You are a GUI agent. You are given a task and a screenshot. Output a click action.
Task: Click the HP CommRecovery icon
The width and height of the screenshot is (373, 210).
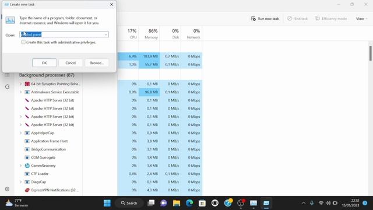click(27, 166)
